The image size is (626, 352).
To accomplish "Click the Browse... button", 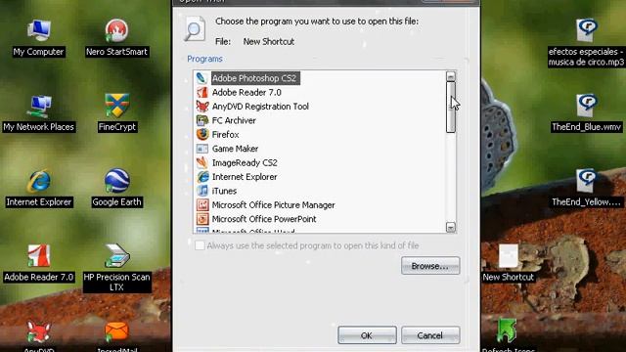I will [x=430, y=266].
